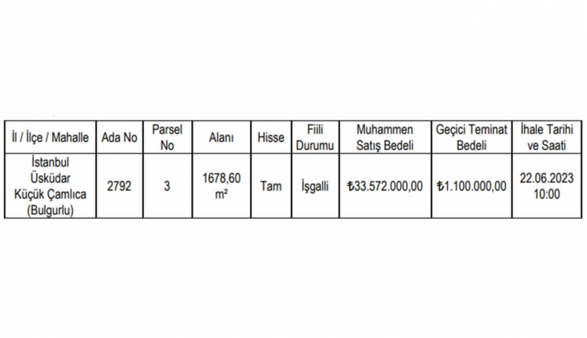
Task: Click the area value 1678,60 m²
Action: pyautogui.click(x=221, y=185)
